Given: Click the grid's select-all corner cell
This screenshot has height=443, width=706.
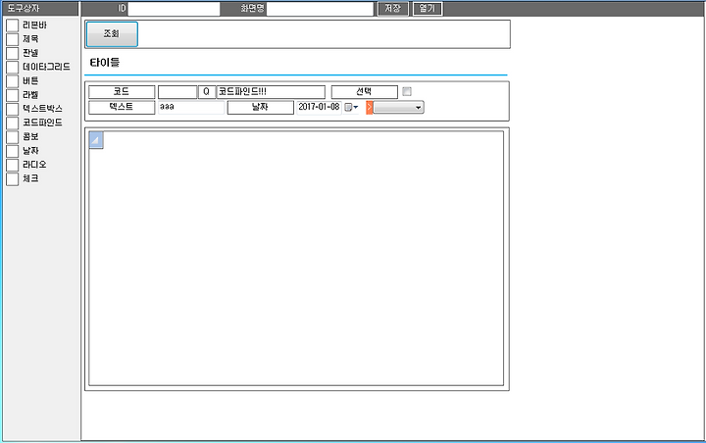Looking at the screenshot, I should 96,140.
